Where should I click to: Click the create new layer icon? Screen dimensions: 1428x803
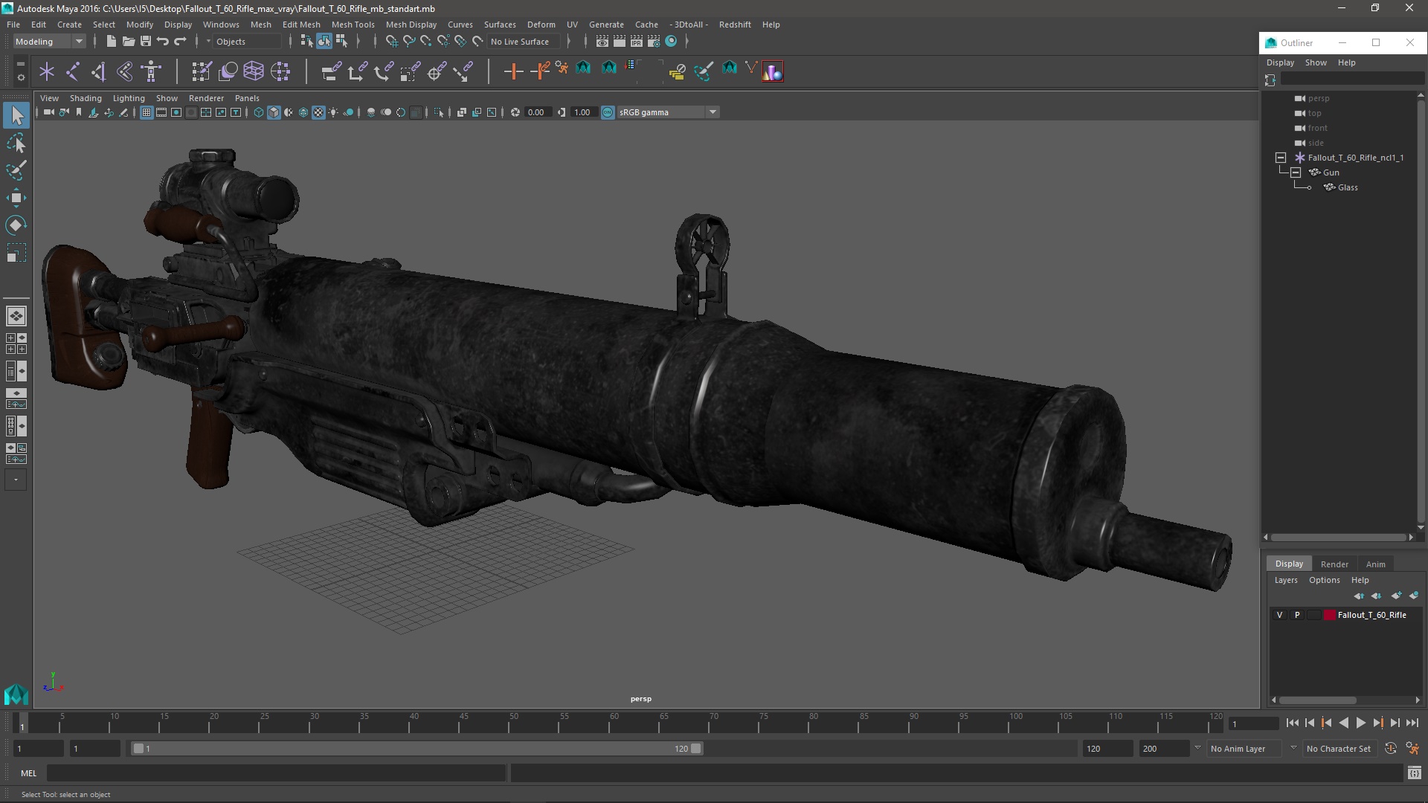[1396, 596]
